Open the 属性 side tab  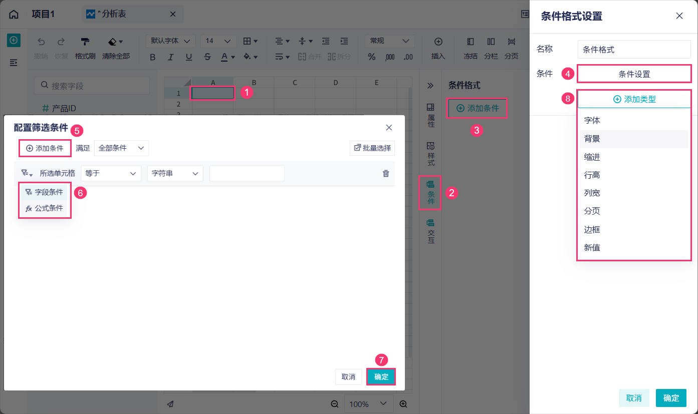click(430, 116)
